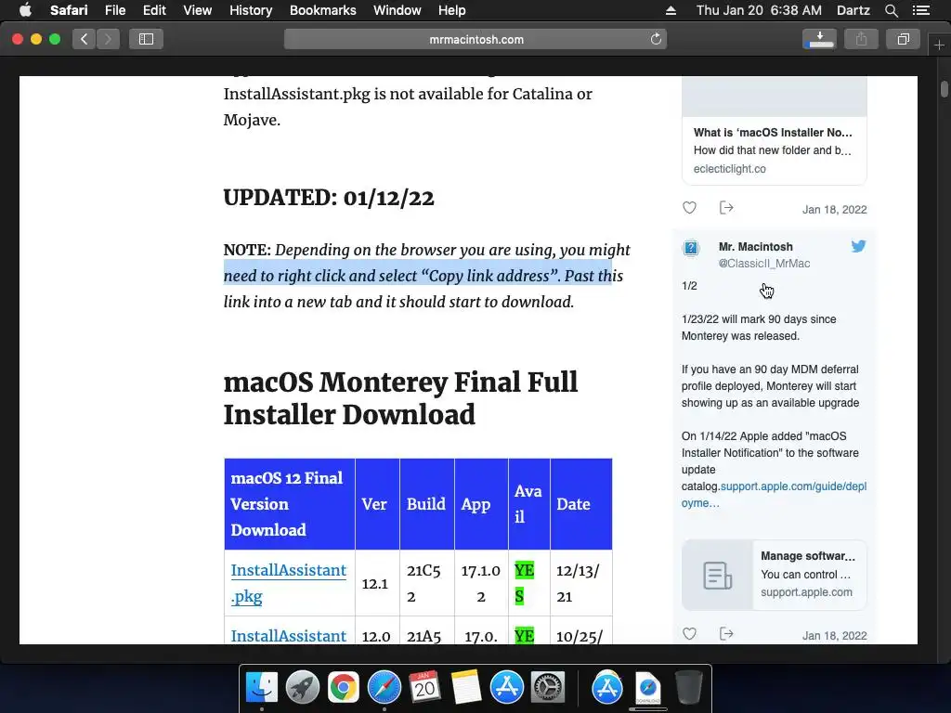The image size is (951, 713).
Task: Show the Safari sidebar
Action: (x=146, y=39)
